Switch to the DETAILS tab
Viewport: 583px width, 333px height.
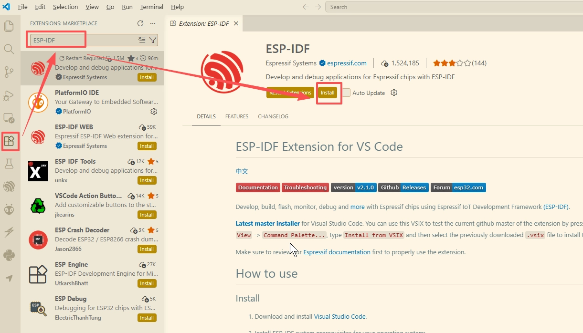click(x=206, y=116)
